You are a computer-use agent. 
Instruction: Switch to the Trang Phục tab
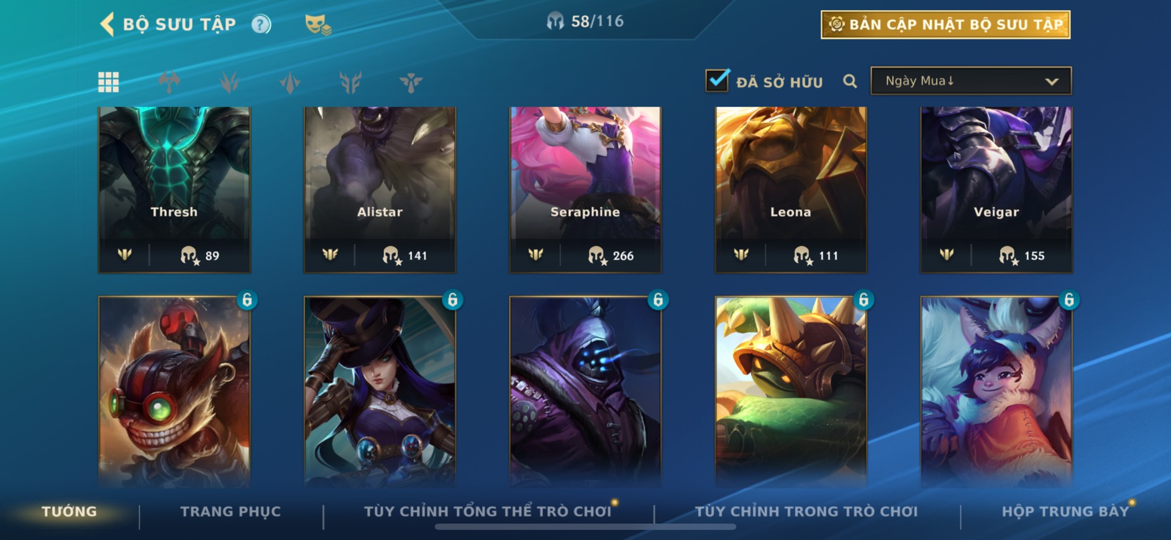coord(230,511)
